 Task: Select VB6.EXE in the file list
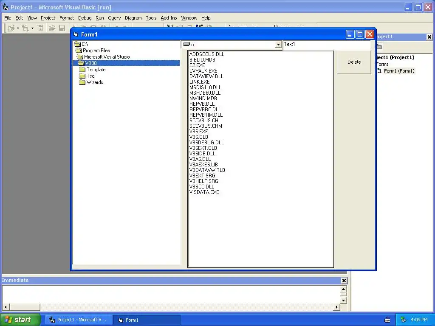199,132
